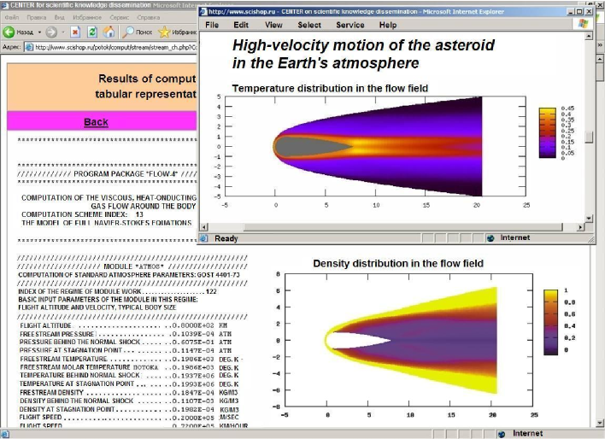Open the Поиск magnifier search icon
This screenshot has height=439, width=605.
127,32
